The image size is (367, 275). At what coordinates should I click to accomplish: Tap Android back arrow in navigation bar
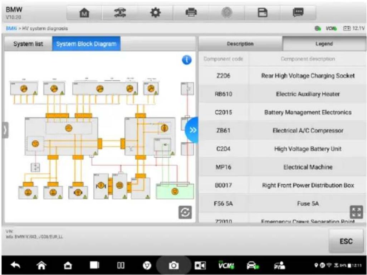(15, 265)
